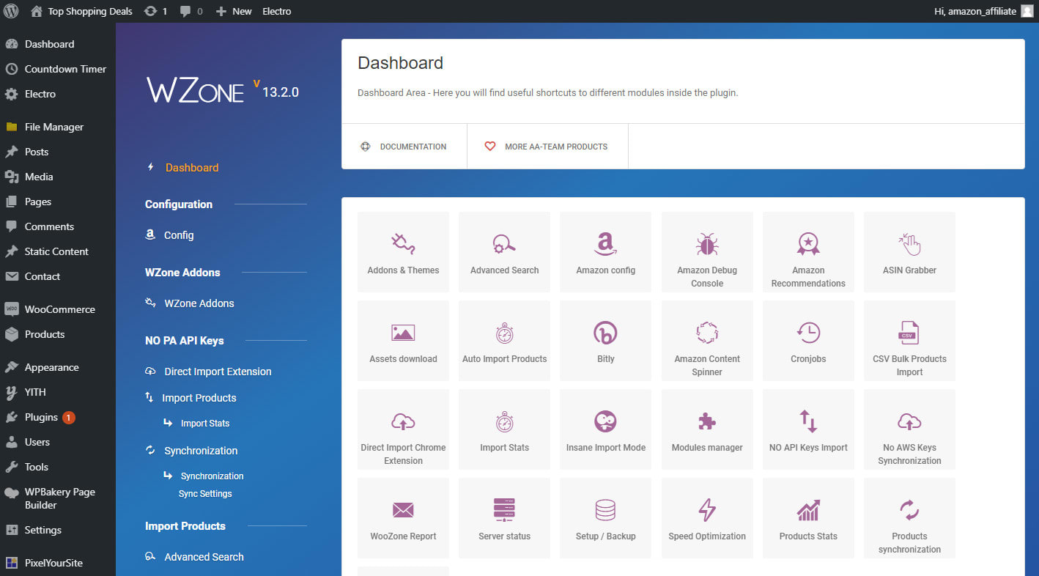Open the NO API Keys Import tile
The image size is (1039, 576).
coord(808,429)
